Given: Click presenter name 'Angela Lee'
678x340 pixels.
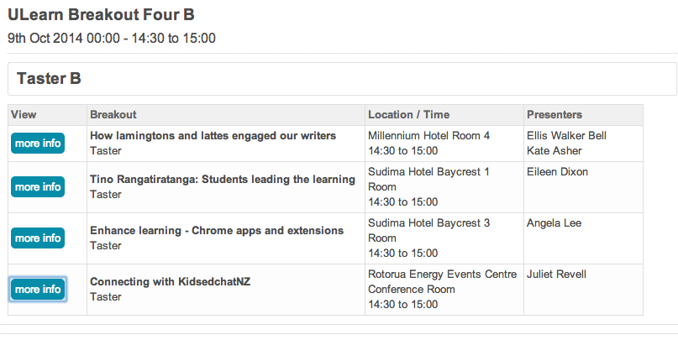Looking at the screenshot, I should tap(554, 223).
